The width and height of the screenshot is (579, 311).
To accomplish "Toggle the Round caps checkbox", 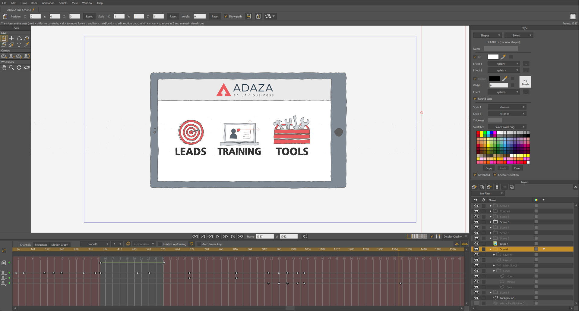I will (475, 98).
